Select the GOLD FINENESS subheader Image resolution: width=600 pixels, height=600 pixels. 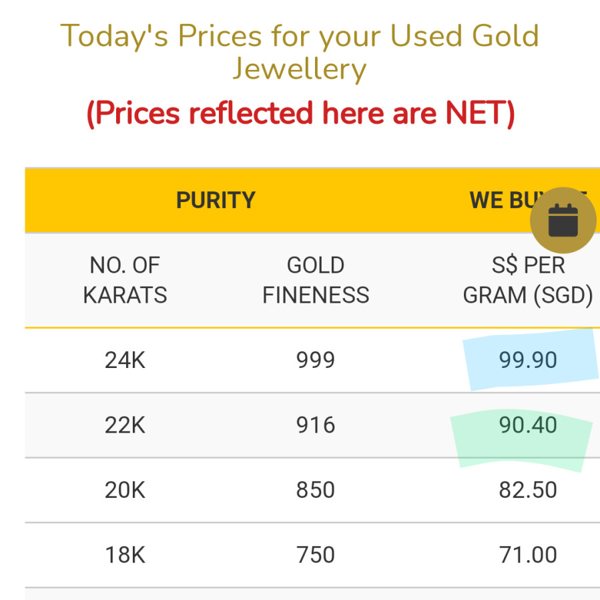315,280
